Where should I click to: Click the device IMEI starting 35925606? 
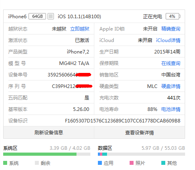[x=69, y=75]
